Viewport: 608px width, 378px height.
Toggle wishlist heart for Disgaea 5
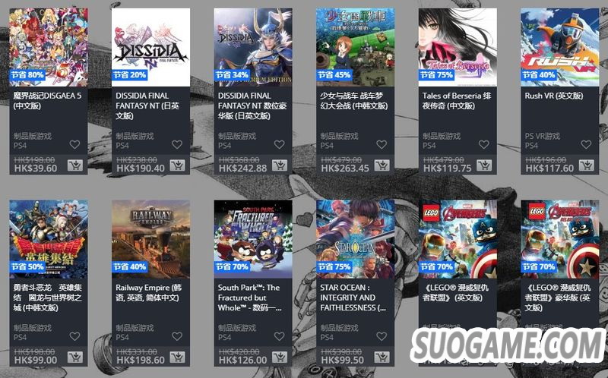pos(74,144)
